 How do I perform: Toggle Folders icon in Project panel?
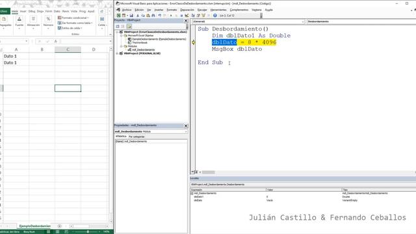[129, 26]
